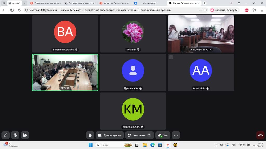Viewport: 266px width, 149px height.
Task: Click Спросить Алису AI button
Action: (x=224, y=10)
